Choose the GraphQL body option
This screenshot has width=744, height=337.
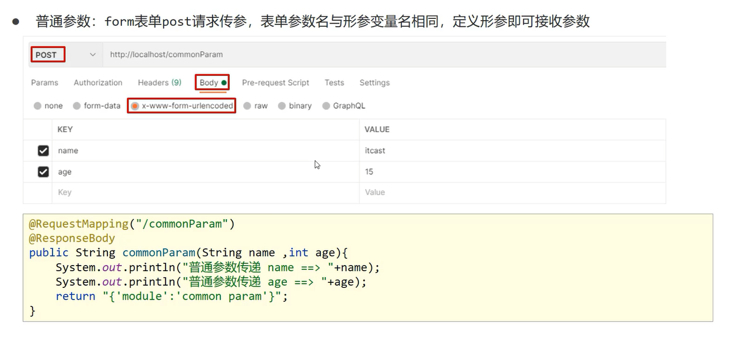326,106
